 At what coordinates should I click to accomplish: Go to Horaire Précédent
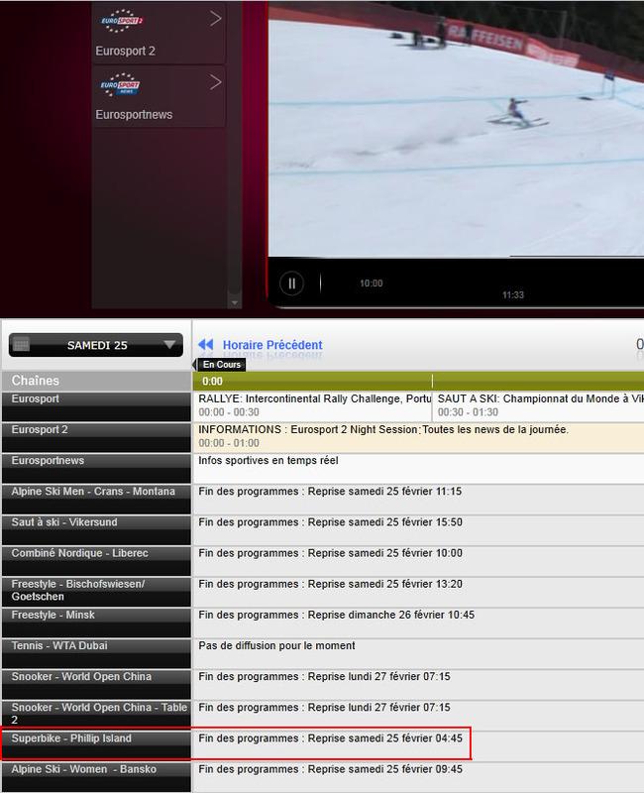[x=272, y=345]
